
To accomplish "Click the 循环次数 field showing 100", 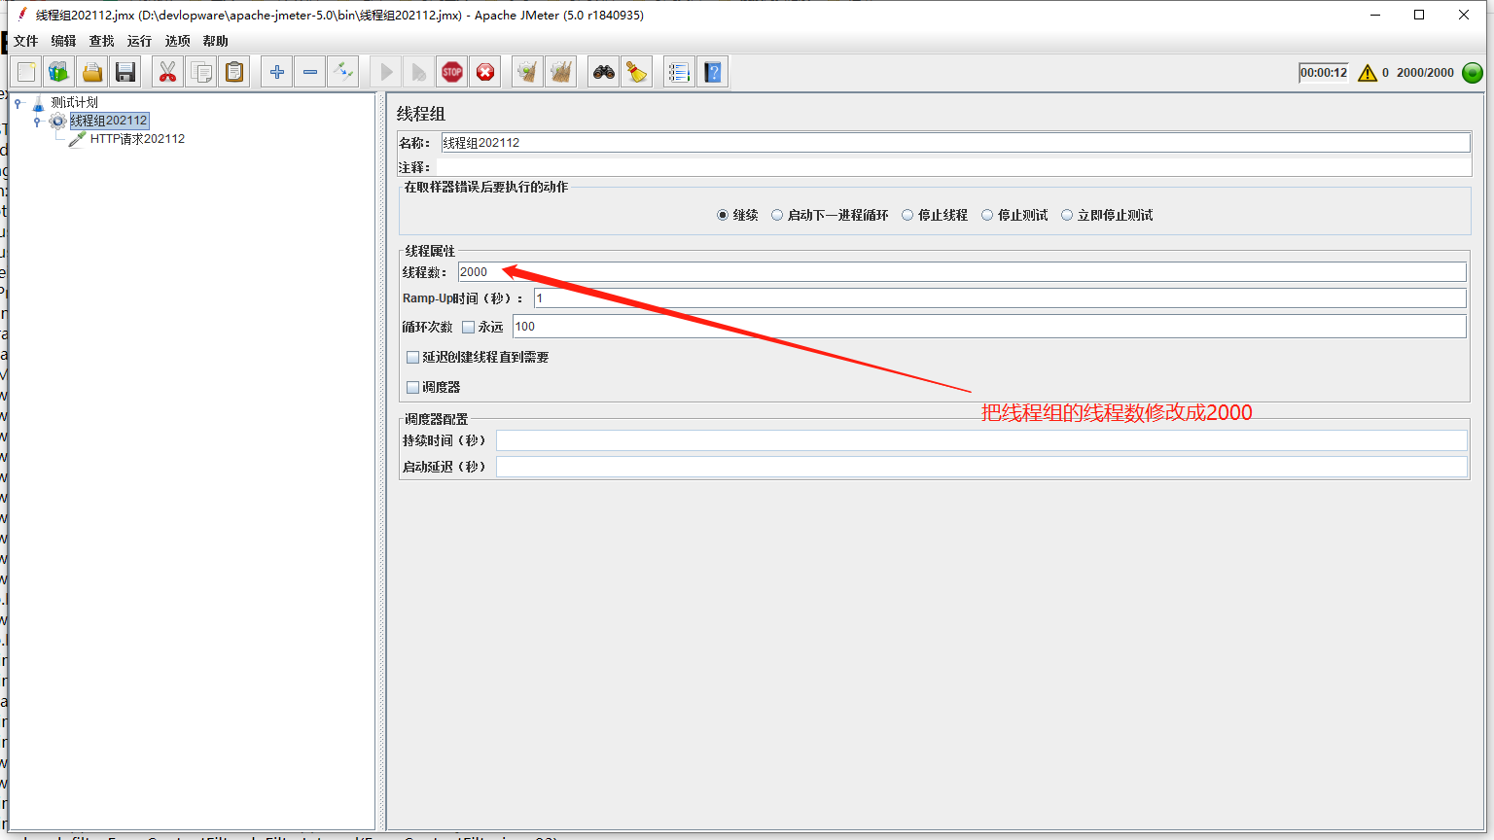I will pyautogui.click(x=989, y=327).
